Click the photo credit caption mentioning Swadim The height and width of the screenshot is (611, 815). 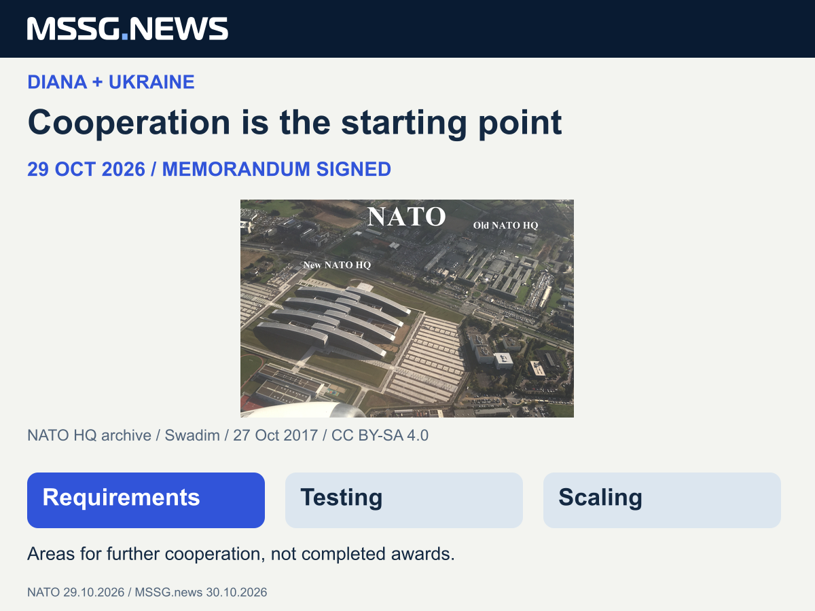tap(228, 435)
